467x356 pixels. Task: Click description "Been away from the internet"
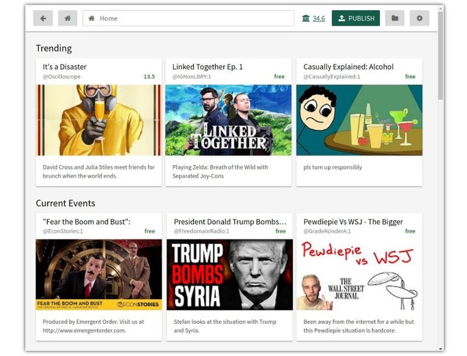pyautogui.click(x=359, y=326)
